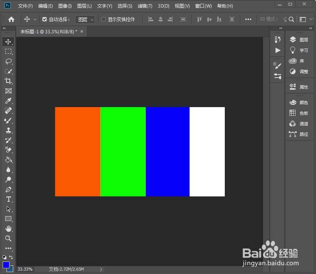Open the Brushes panel icon
This screenshot has height=274, width=316.
pos(277,76)
